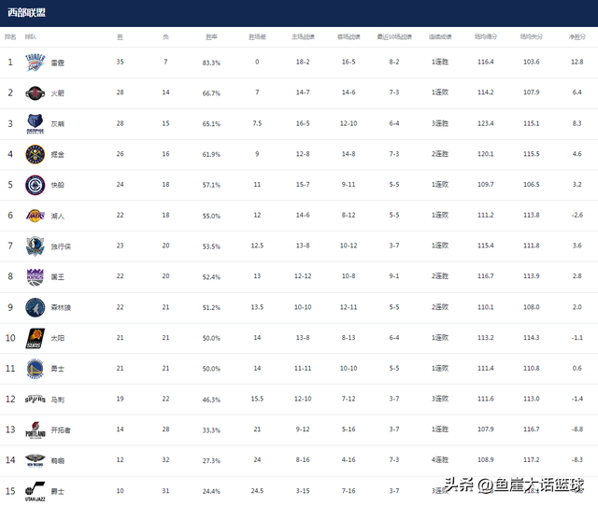Click the Denver Nuggets logo
Viewport: 598px width, 506px height.
tap(36, 154)
